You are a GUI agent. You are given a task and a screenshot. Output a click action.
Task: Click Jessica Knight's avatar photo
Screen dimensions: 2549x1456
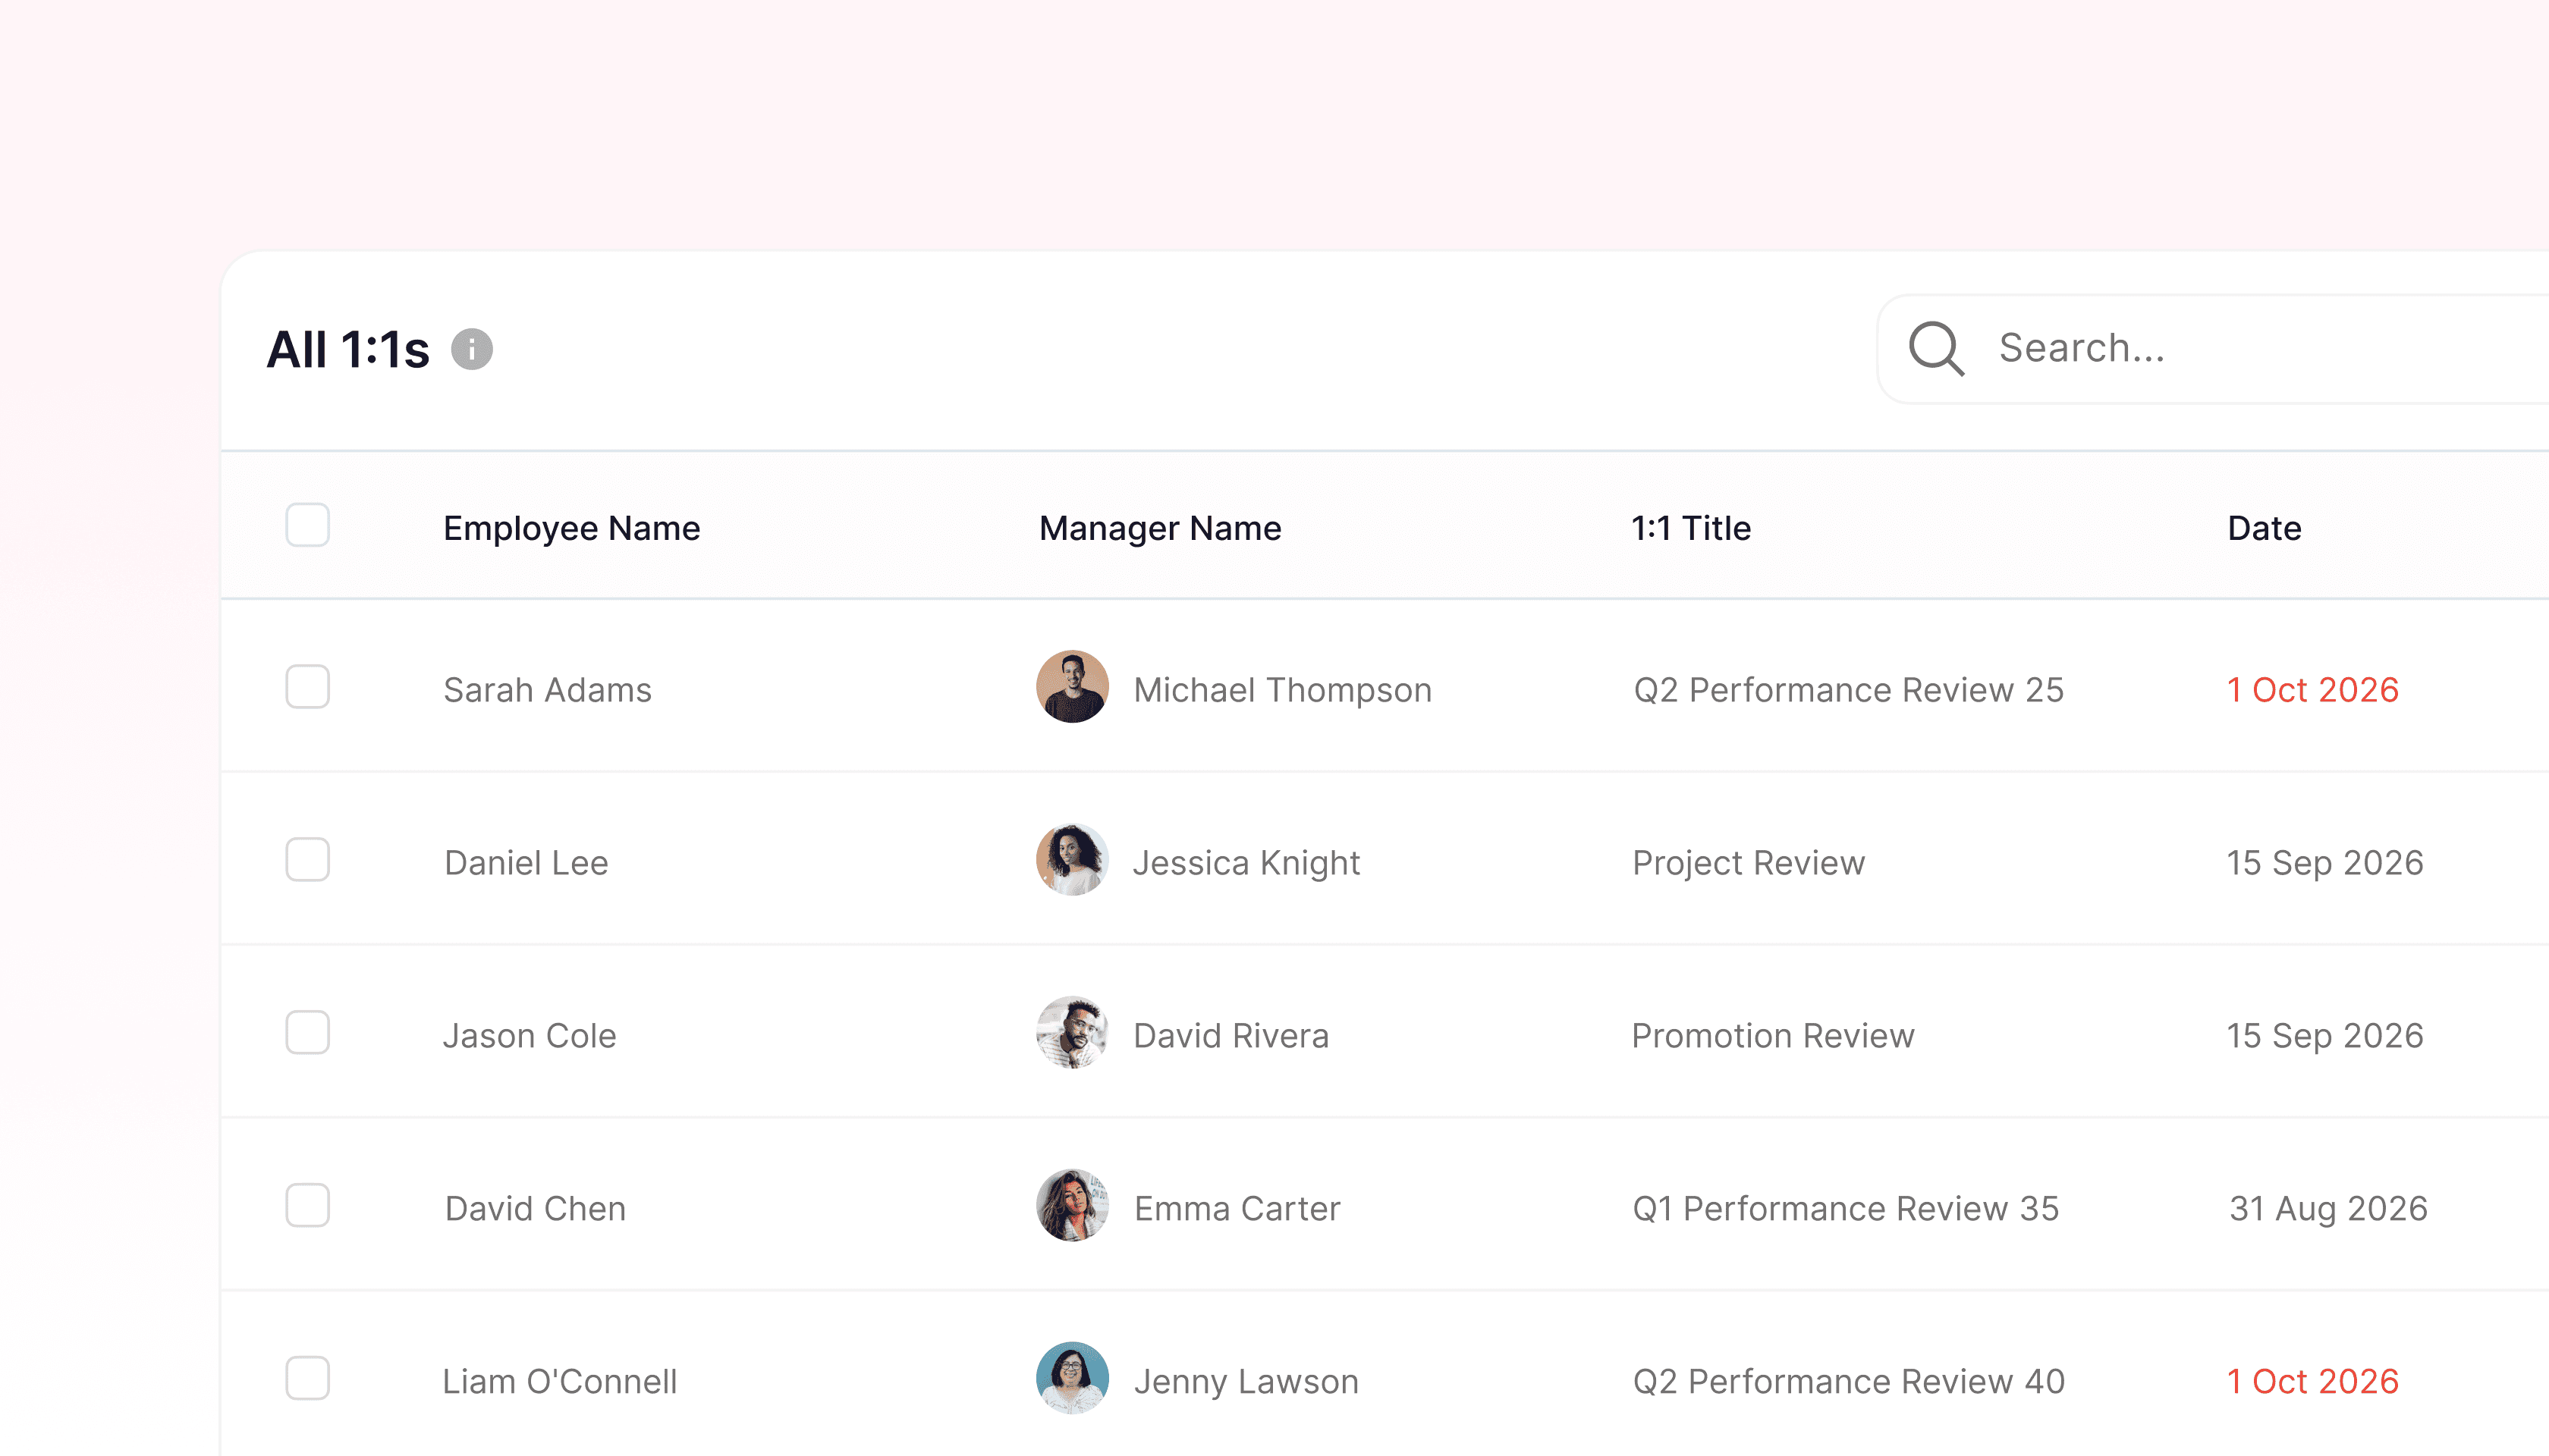1071,860
